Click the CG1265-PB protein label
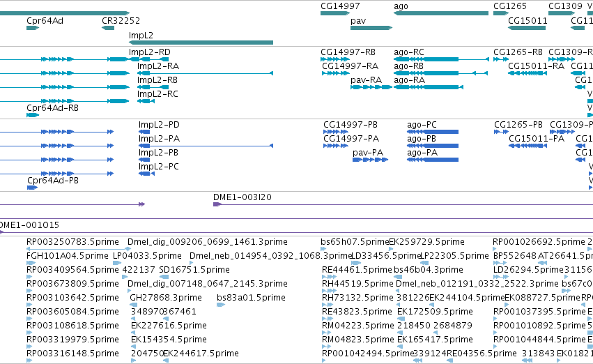Viewport: 593px width, 364px height. click(518, 125)
